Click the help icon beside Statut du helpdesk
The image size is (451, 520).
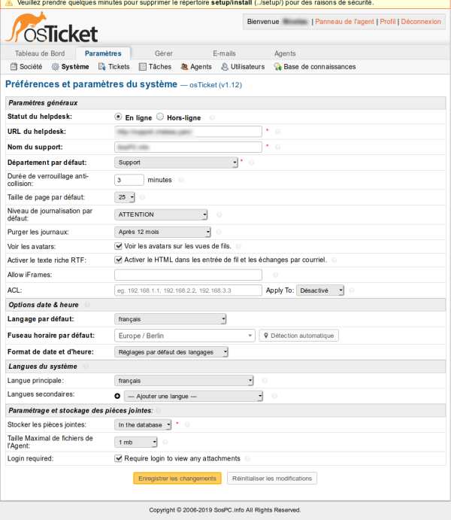[213, 117]
